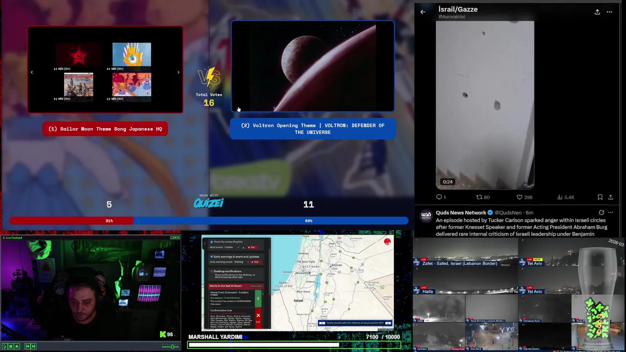Image resolution: width=626 pixels, height=352 pixels.
Task: Click the pause button in Live Feed player
Action: tap(11, 346)
